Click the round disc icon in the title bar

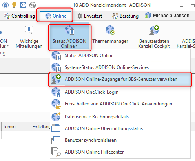click(33, 5)
